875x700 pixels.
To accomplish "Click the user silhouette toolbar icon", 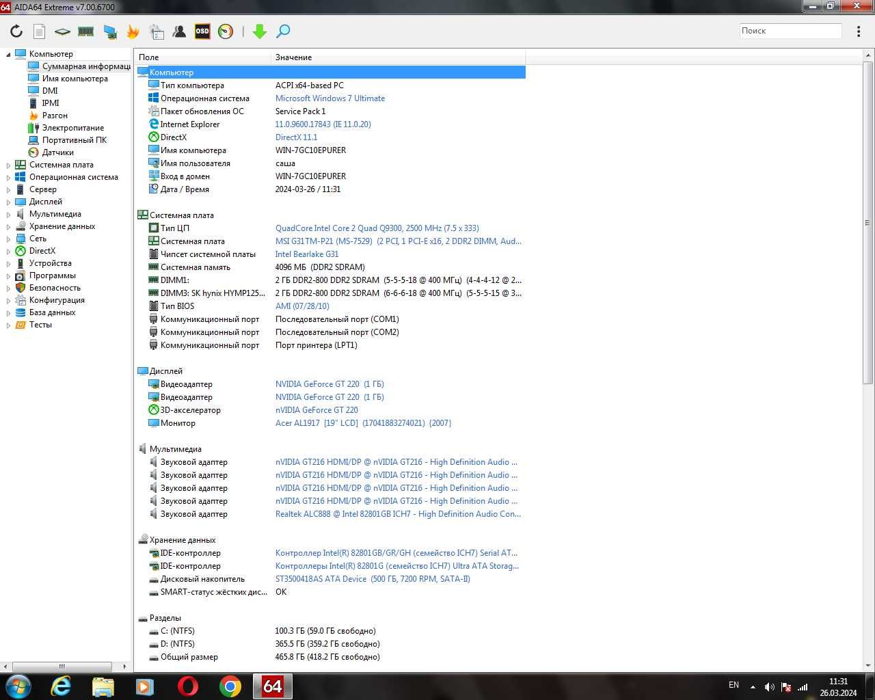I will pyautogui.click(x=179, y=31).
